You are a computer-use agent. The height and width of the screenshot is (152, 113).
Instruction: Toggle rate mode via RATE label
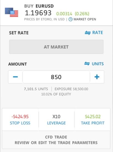click(98, 32)
